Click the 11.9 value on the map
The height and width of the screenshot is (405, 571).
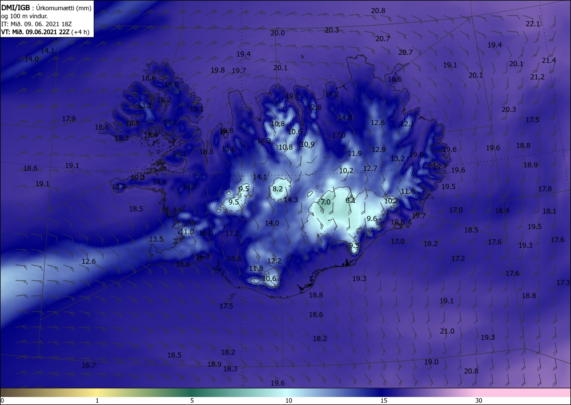click(355, 153)
